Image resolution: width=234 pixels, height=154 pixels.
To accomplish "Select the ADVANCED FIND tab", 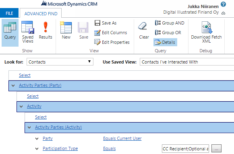I will pyautogui.click(x=41, y=14).
